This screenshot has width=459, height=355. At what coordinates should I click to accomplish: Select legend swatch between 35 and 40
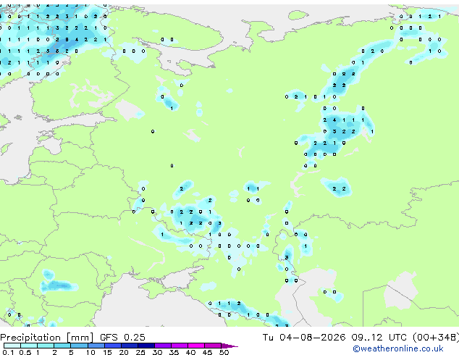pyautogui.click(x=180, y=346)
